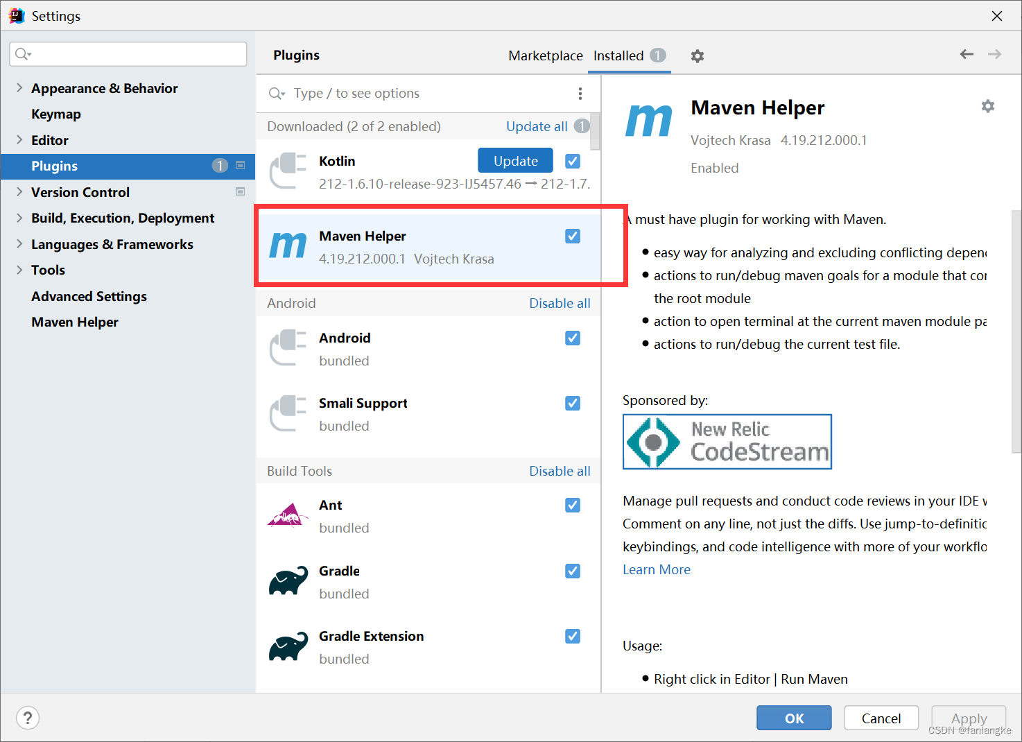Open Keymap settings
This screenshot has width=1022, height=742.
(56, 114)
